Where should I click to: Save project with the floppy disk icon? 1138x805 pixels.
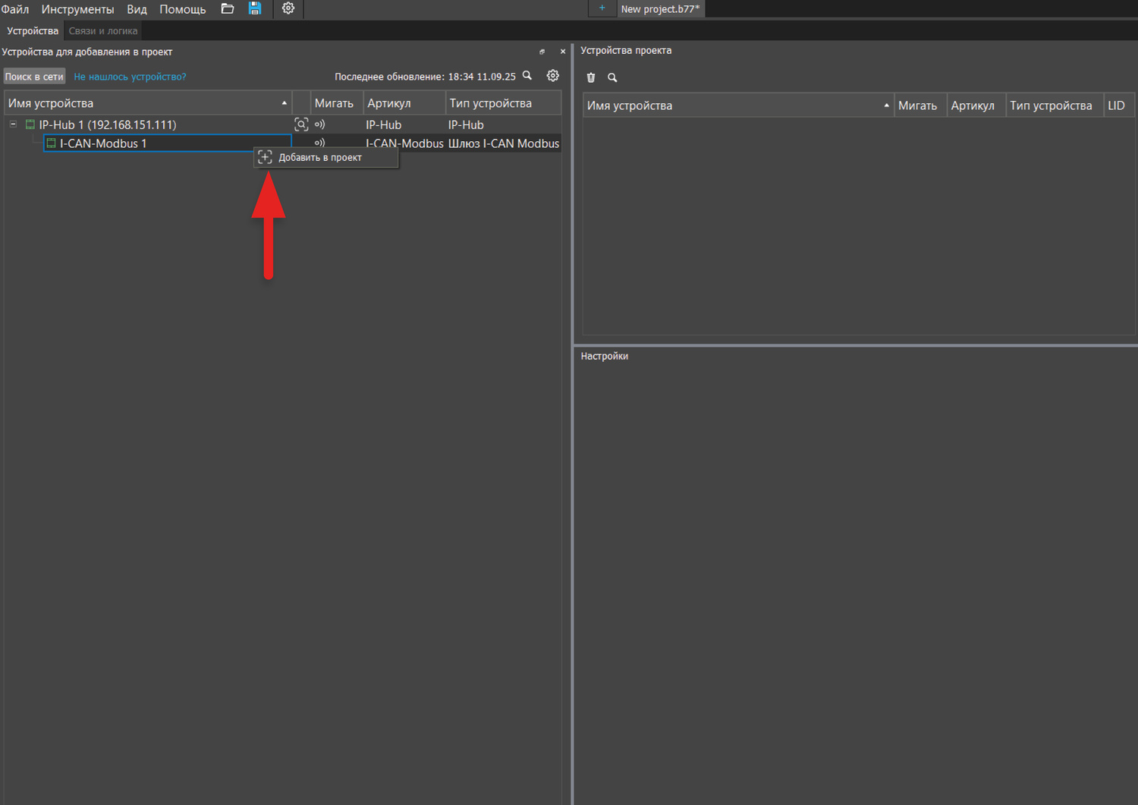click(255, 9)
